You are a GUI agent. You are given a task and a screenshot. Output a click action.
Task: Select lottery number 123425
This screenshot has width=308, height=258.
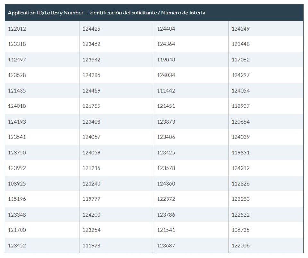[166, 152]
